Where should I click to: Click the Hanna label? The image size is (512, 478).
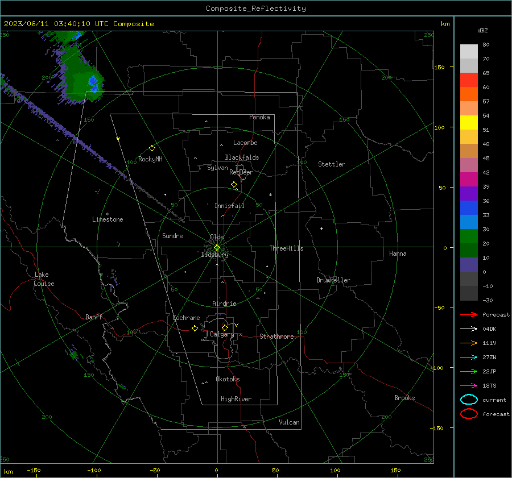pos(398,253)
